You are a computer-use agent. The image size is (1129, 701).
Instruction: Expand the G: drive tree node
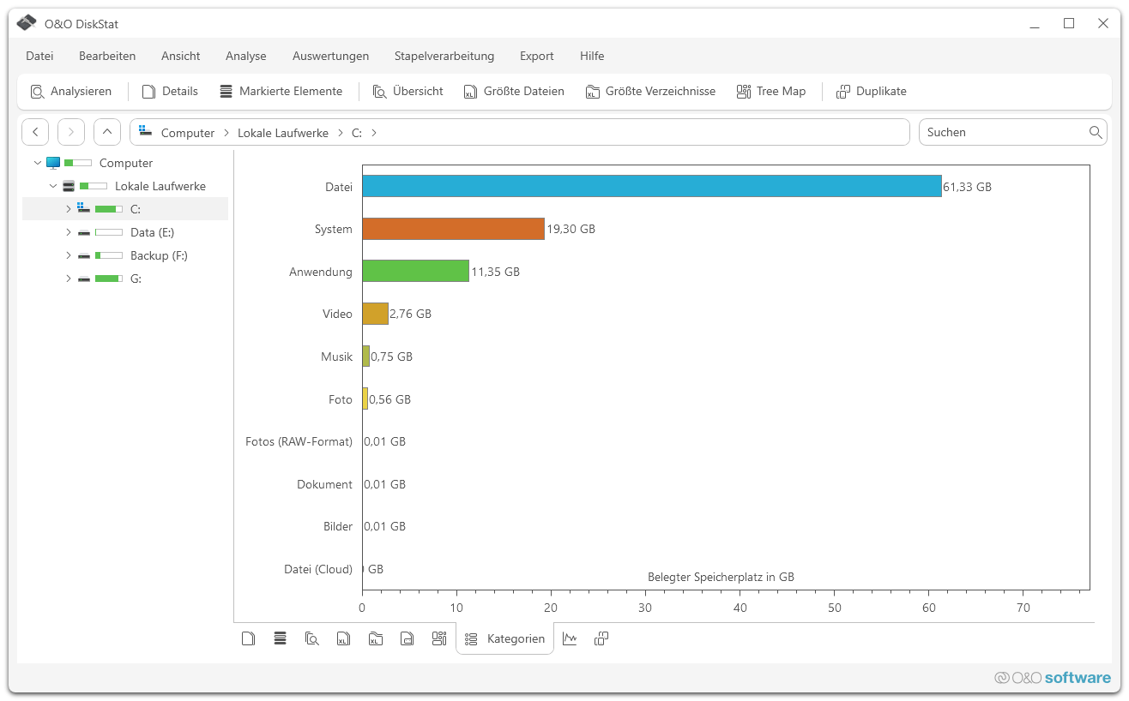click(68, 279)
